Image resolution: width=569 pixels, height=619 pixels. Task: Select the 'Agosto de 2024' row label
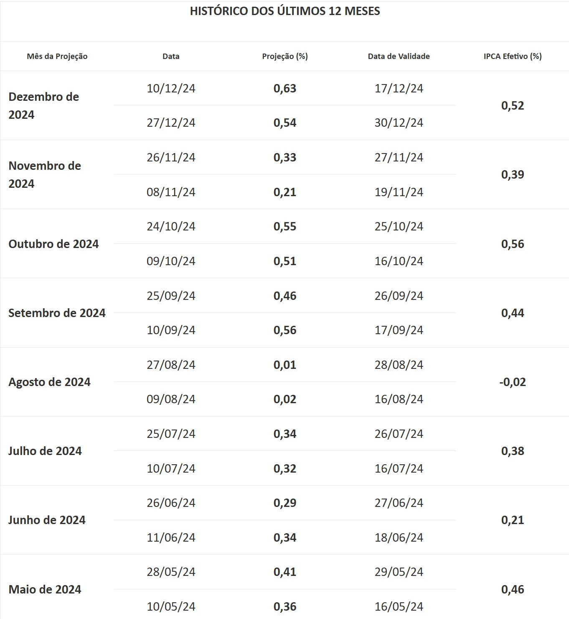tap(49, 382)
